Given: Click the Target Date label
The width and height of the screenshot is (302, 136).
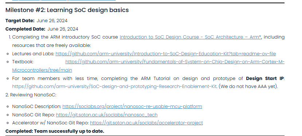Looking at the screenshot, I should pyautogui.click(x=20, y=21).
